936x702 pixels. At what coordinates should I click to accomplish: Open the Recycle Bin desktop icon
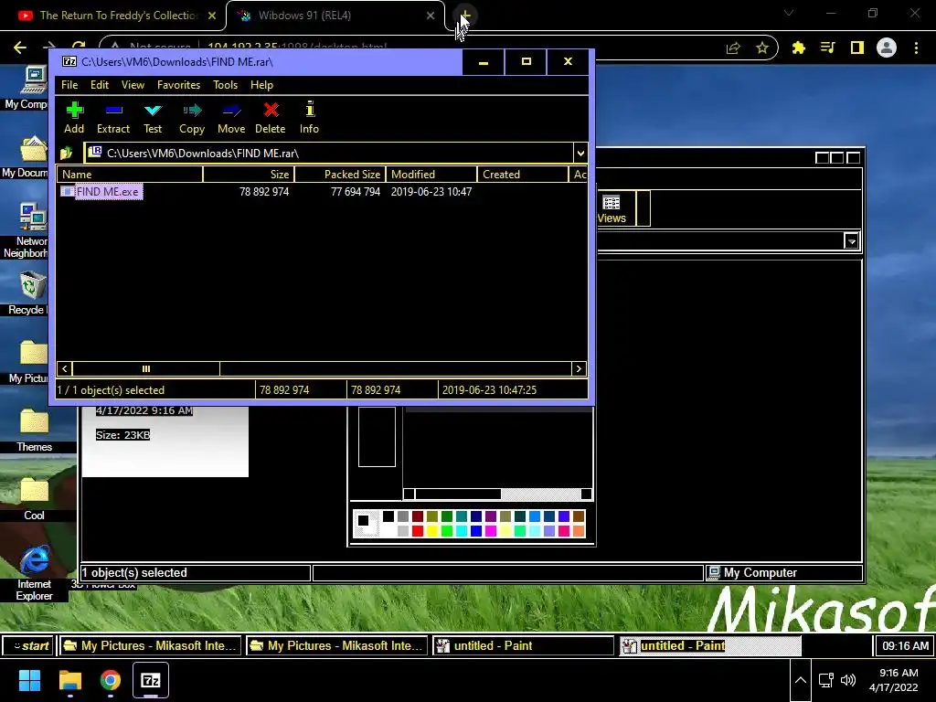coord(33,286)
